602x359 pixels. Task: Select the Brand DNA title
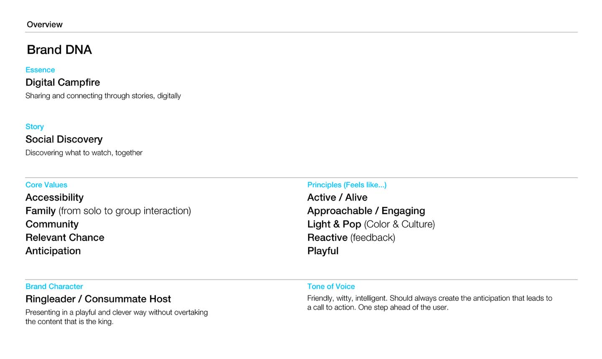(x=59, y=50)
